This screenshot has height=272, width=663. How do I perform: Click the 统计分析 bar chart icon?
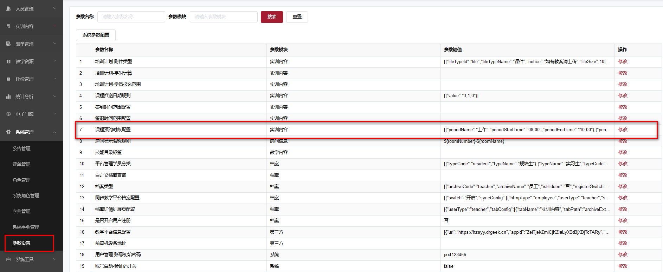pos(8,96)
